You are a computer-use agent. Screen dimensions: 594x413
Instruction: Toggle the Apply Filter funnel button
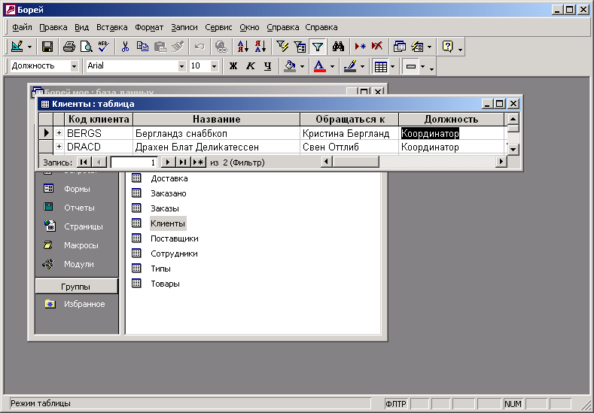point(318,47)
